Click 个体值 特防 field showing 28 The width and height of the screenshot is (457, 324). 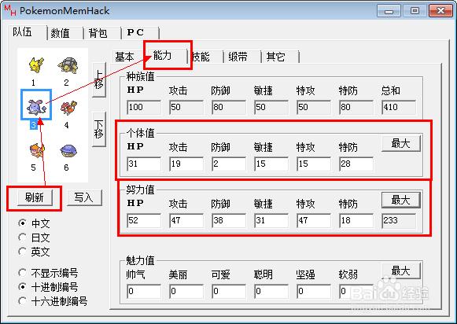pos(356,164)
